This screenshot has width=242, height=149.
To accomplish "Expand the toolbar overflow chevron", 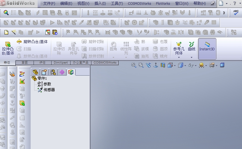I will [x=224, y=13].
